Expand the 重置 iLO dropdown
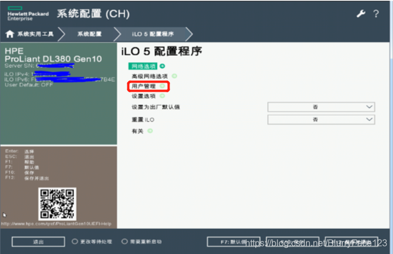 tap(321, 120)
